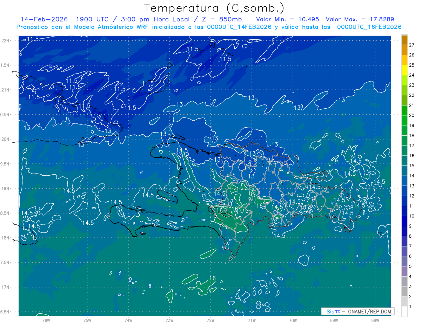Click "Valor Min. = 10.495" in the header

[288, 19]
